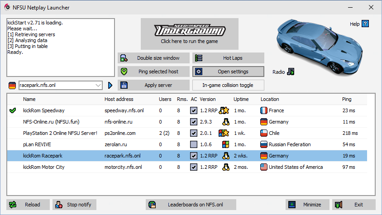Click Germany flag on kickRom Racepark row

point(263,156)
